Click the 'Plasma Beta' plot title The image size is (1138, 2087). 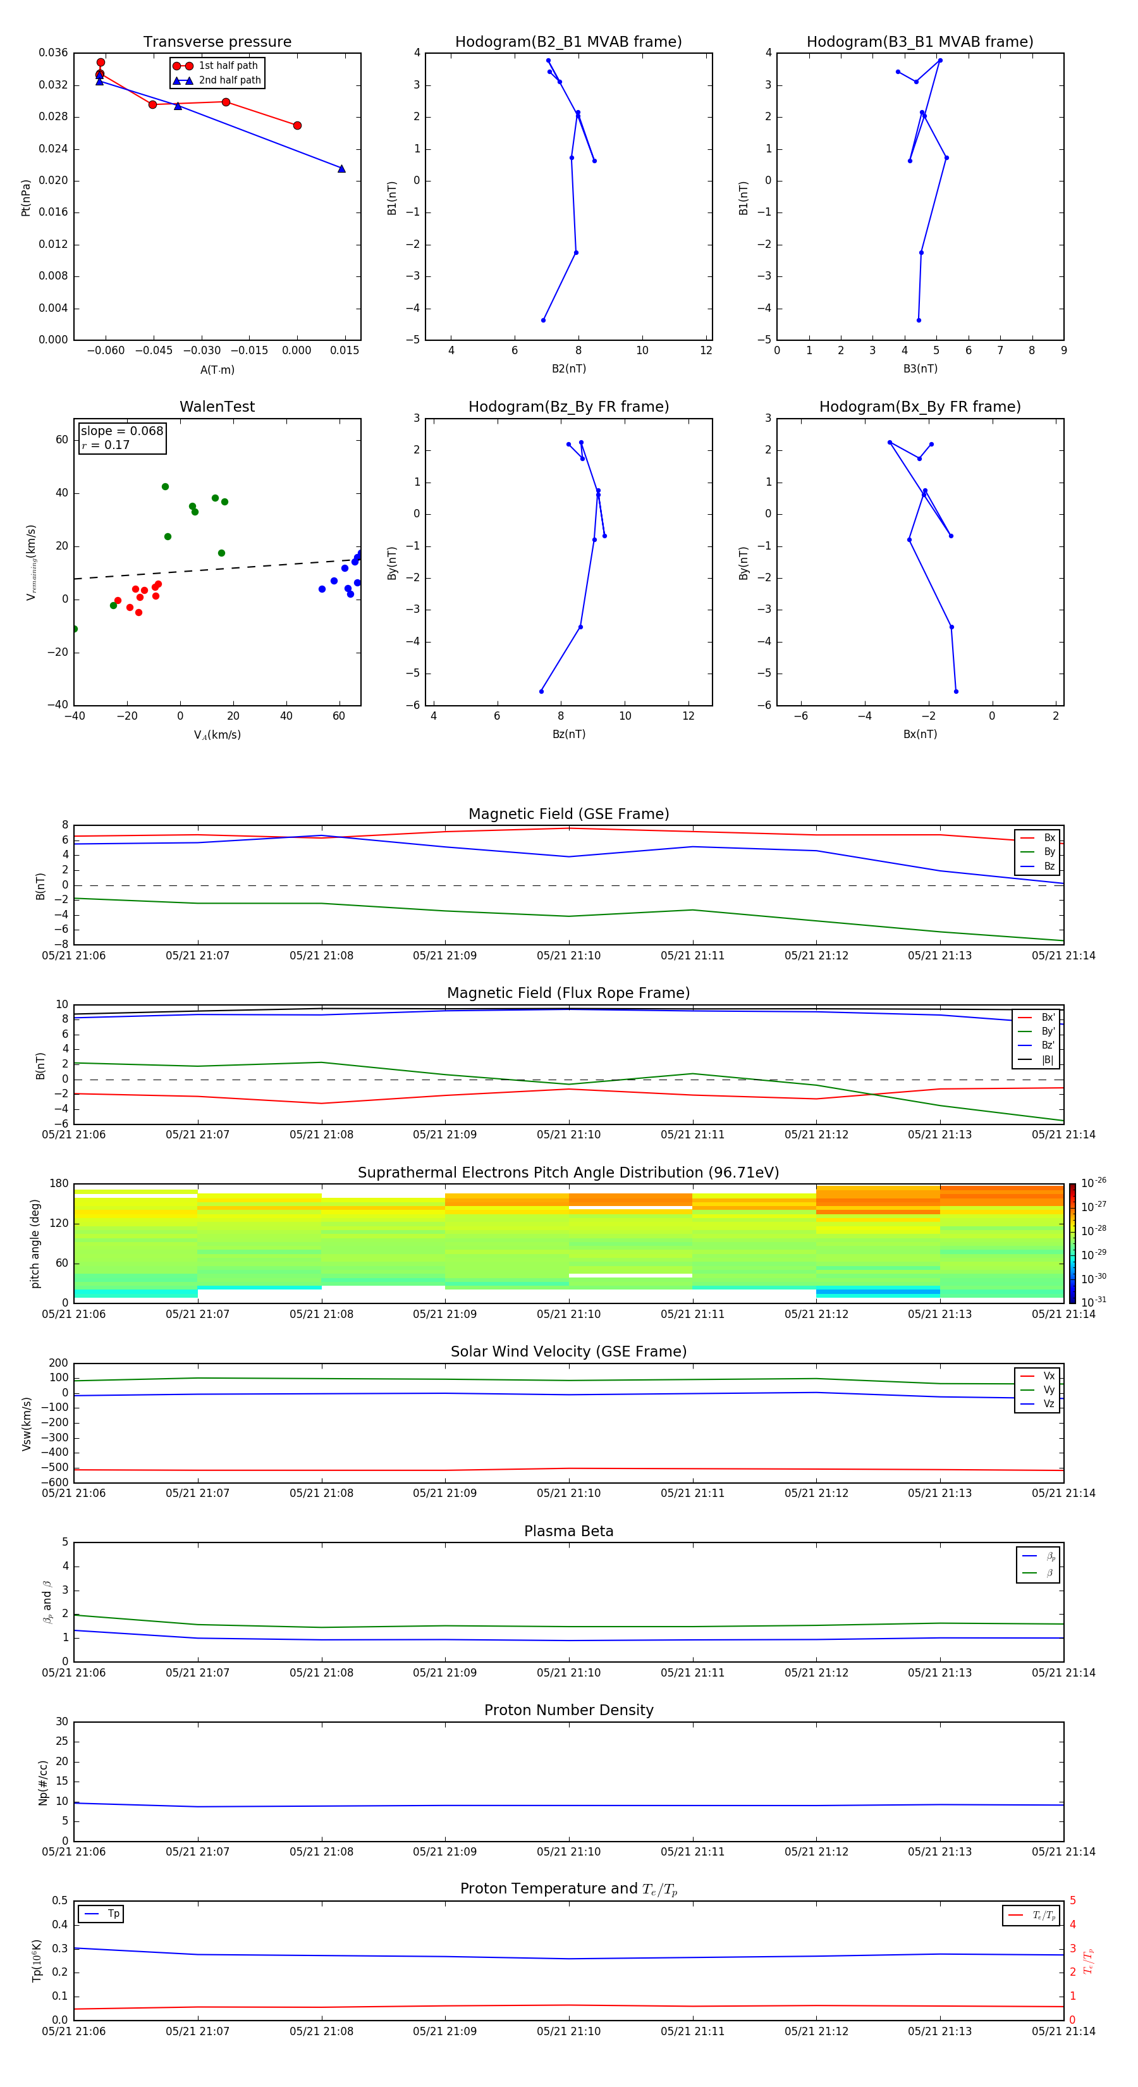pos(568,1531)
